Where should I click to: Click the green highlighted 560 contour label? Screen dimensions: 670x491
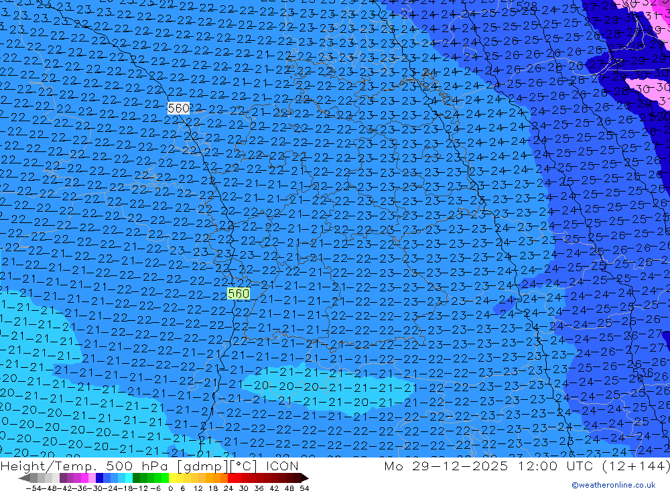239,293
